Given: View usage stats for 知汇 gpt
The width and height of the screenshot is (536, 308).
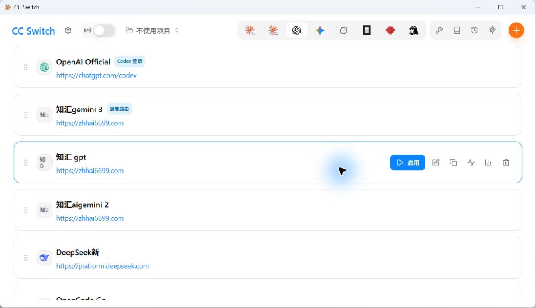Looking at the screenshot, I should [489, 163].
